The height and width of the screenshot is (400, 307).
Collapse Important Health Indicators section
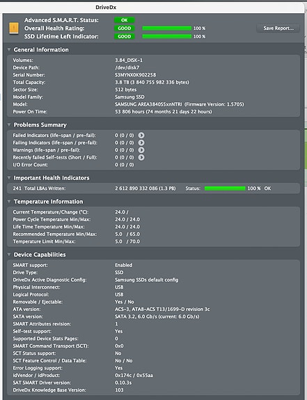click(9, 177)
